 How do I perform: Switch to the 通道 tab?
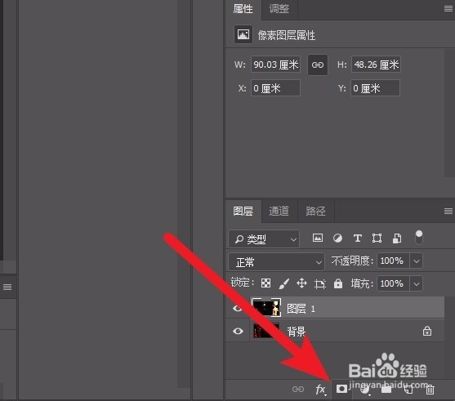(x=279, y=212)
